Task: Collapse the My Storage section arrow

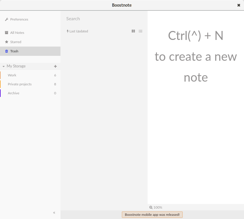Action: [3, 67]
